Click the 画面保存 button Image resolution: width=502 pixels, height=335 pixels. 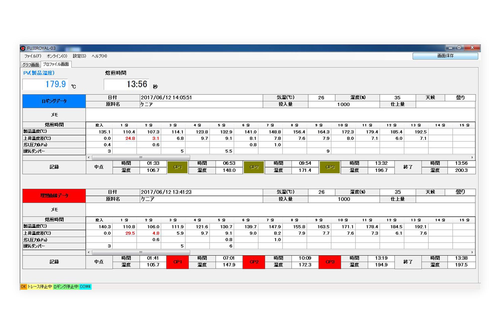[x=445, y=56]
